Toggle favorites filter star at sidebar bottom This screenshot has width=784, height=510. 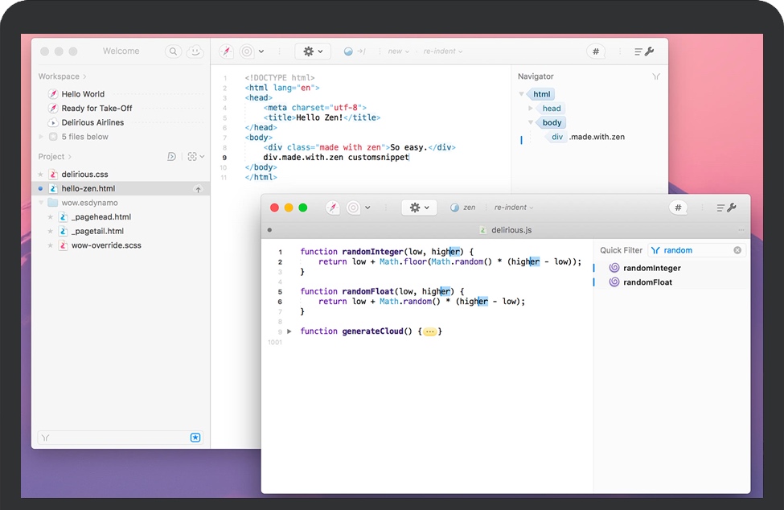point(195,438)
